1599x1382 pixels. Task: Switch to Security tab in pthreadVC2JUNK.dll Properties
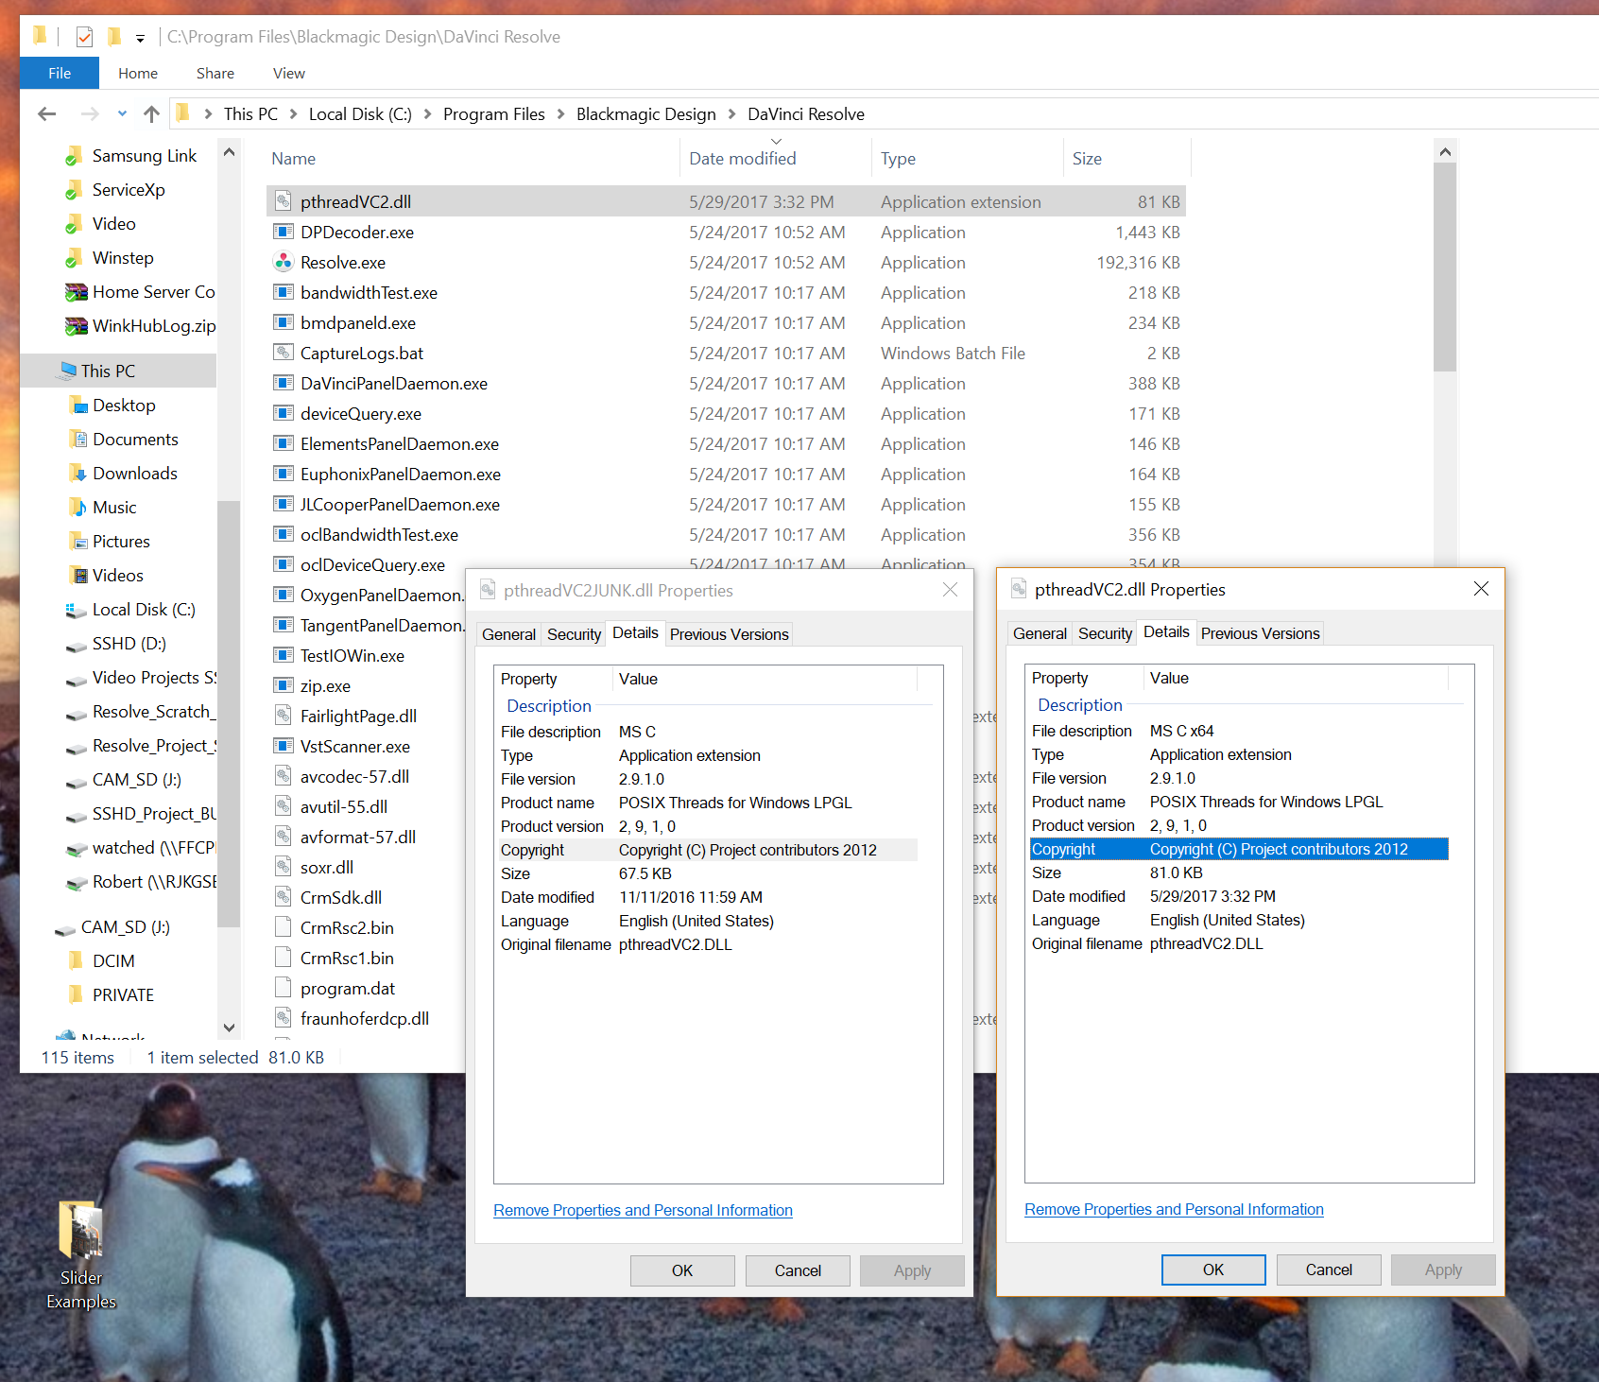(x=574, y=634)
